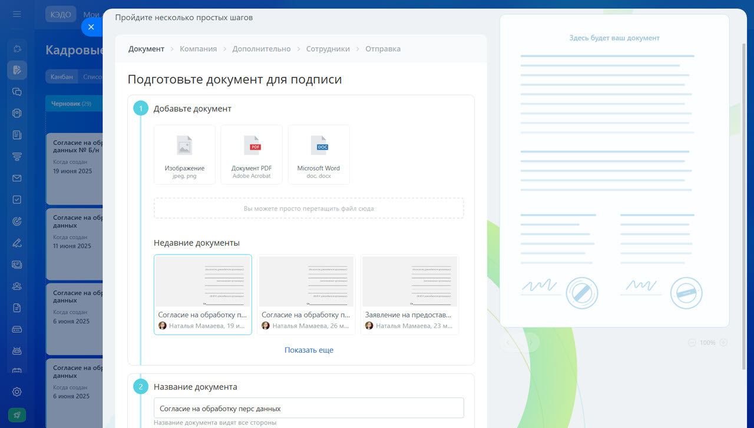The image size is (754, 428).
Task: Go to the Компания wizard step
Action: click(x=199, y=49)
